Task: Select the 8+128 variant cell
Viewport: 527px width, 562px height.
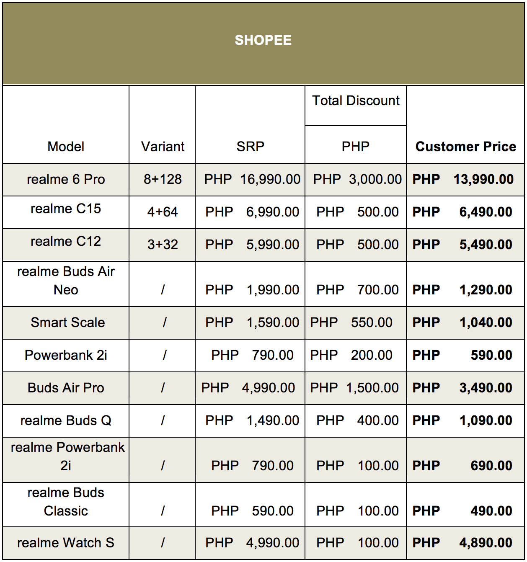Action: coord(162,180)
